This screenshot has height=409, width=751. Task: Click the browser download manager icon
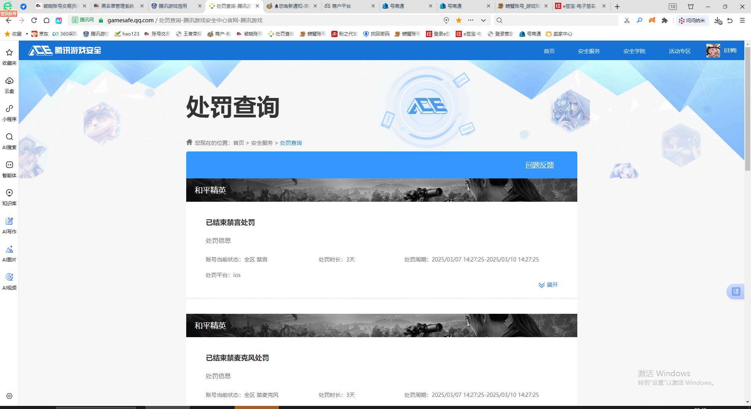pyautogui.click(x=717, y=20)
